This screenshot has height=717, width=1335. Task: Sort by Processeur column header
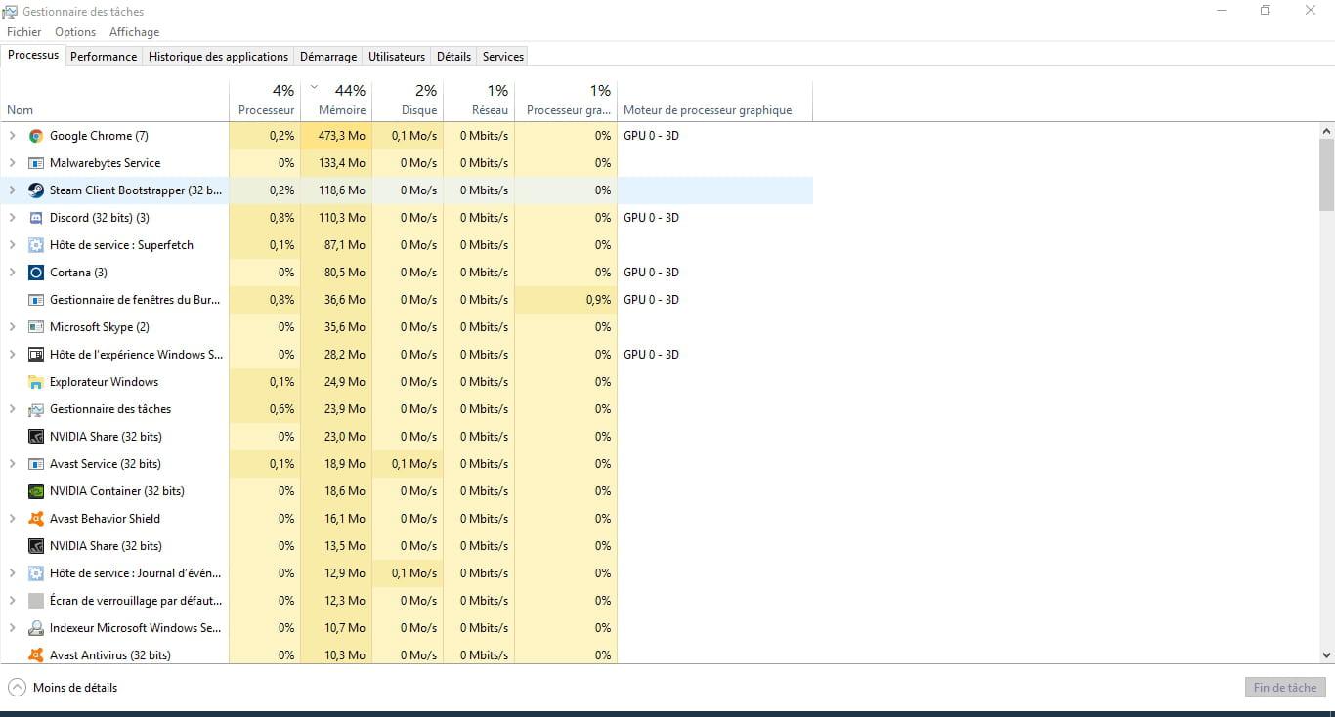(265, 101)
